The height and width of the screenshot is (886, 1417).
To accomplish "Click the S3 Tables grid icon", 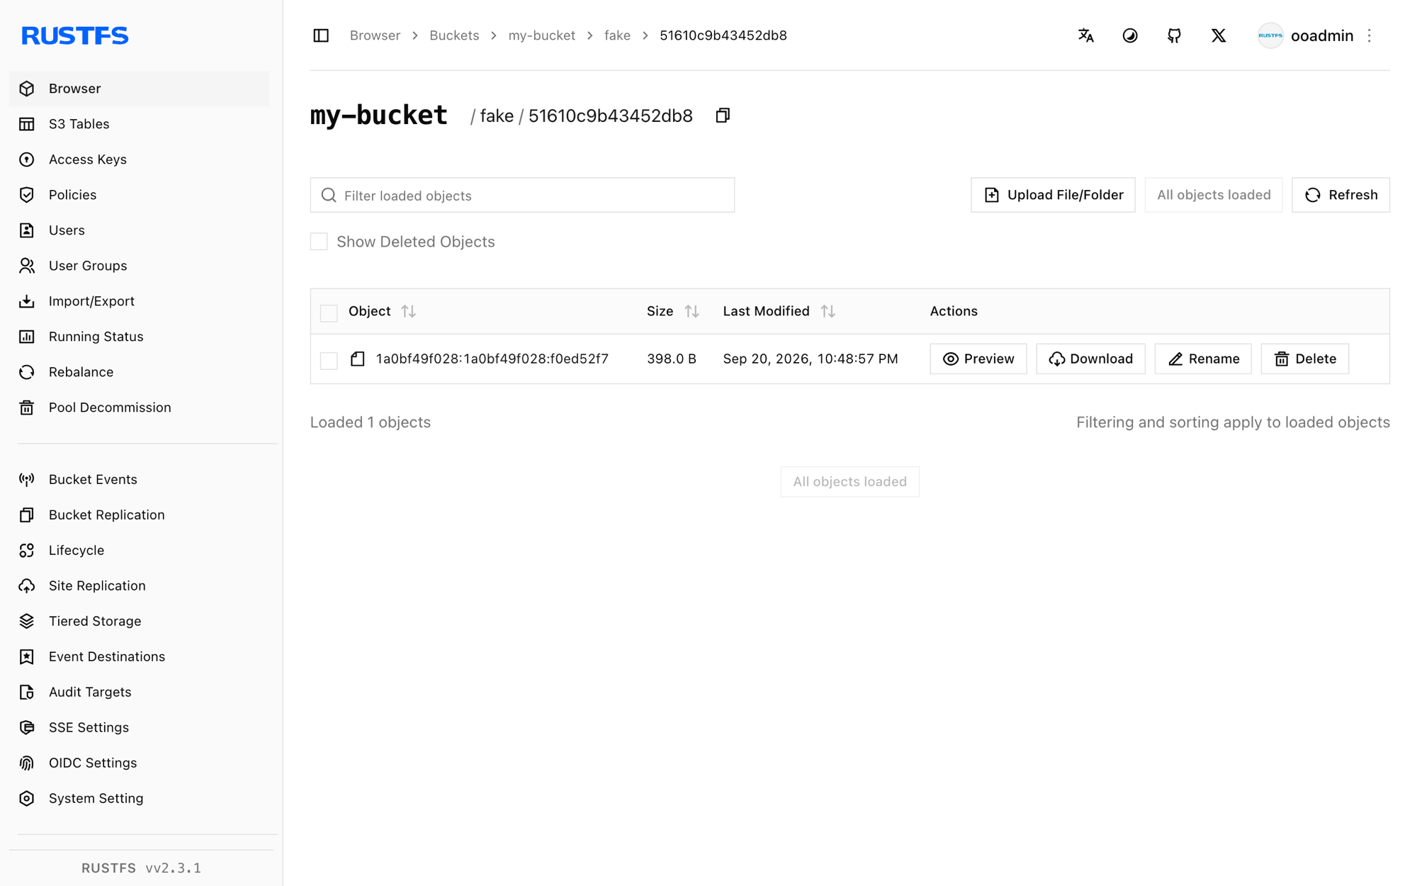I will pyautogui.click(x=27, y=124).
